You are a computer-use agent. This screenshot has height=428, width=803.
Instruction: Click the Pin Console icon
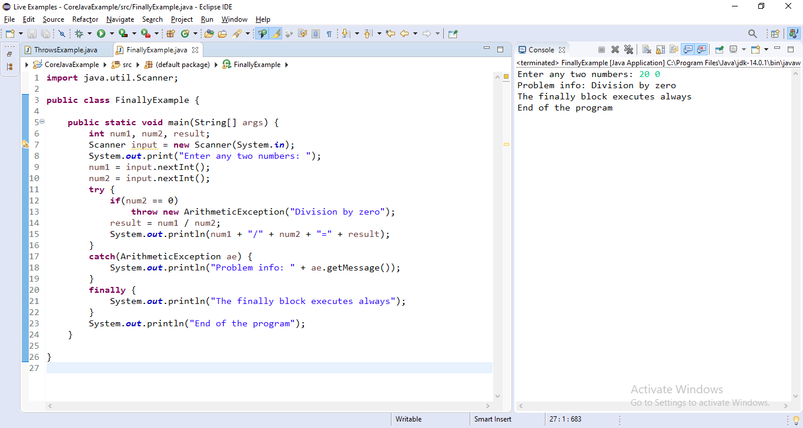(x=719, y=49)
